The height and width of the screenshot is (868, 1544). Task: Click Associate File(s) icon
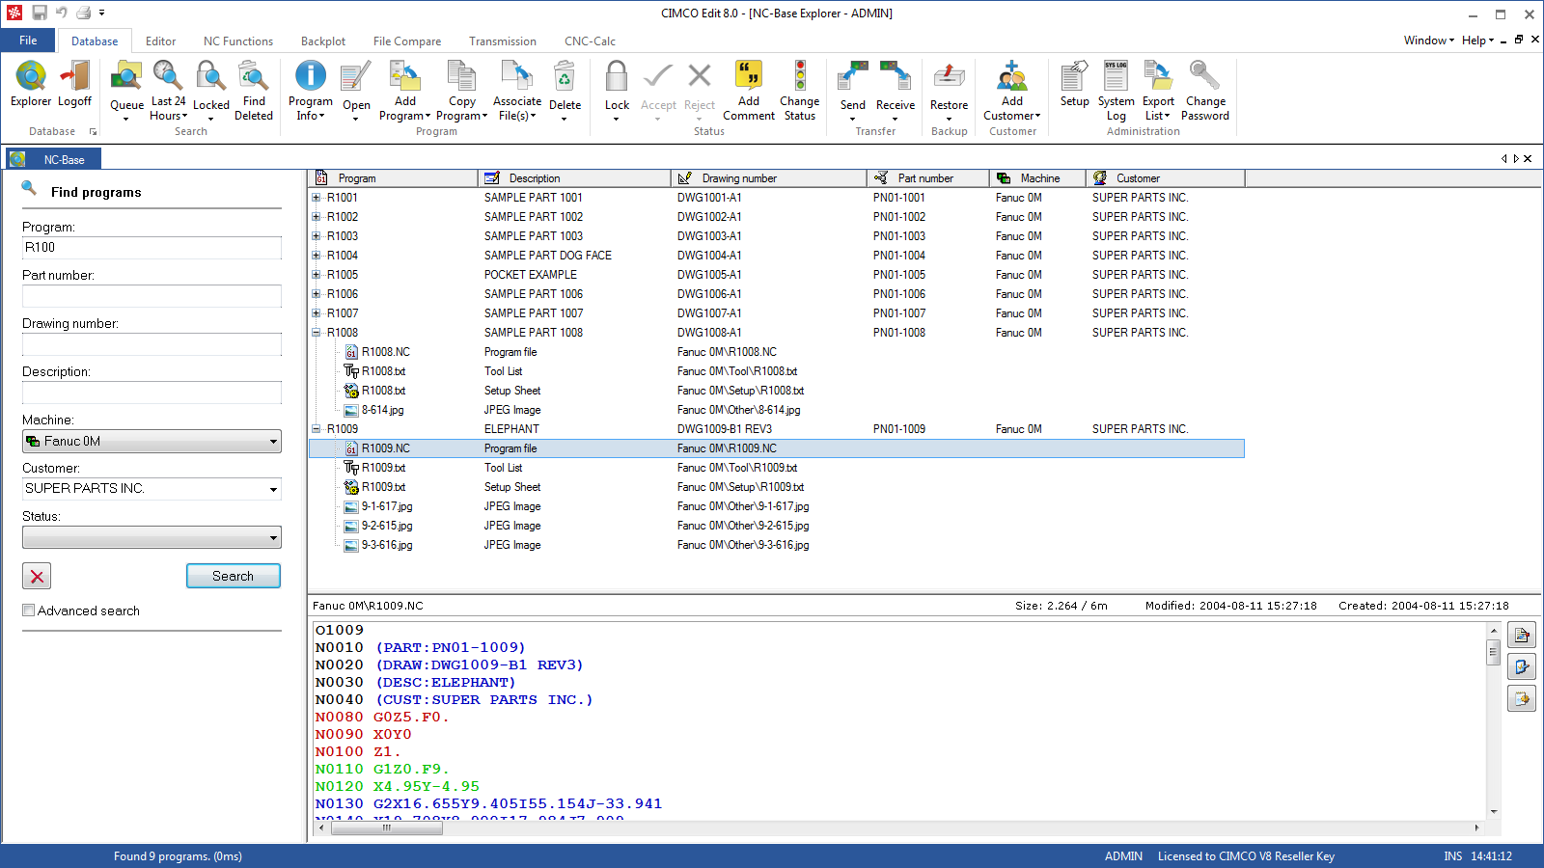coord(517,91)
